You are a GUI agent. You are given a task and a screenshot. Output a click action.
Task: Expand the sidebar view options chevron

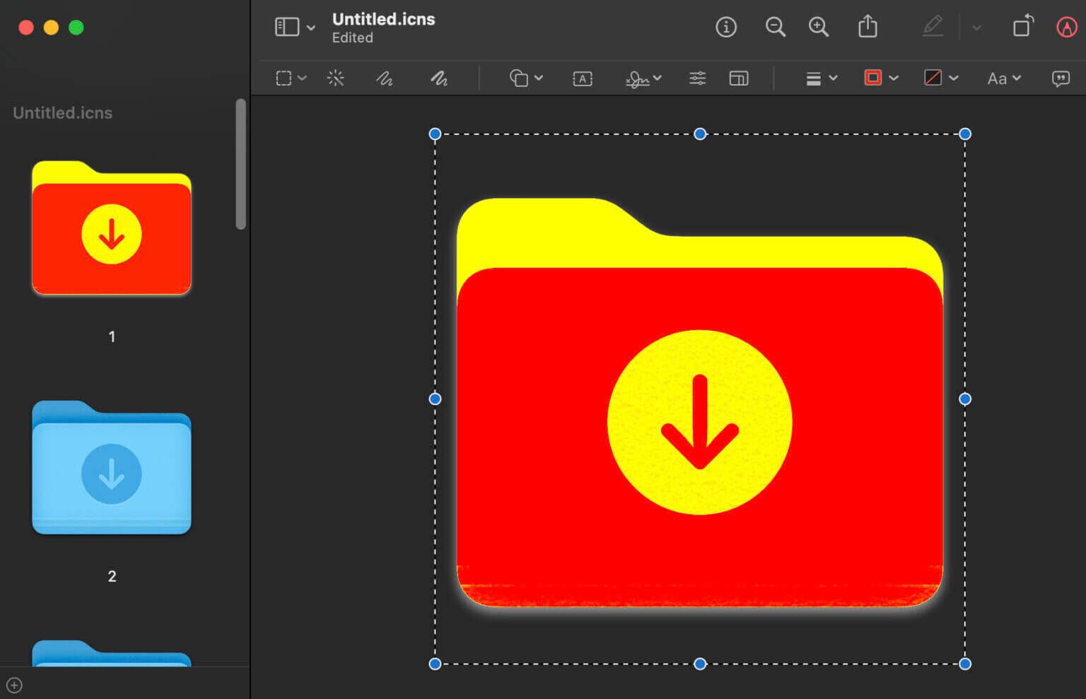click(311, 28)
